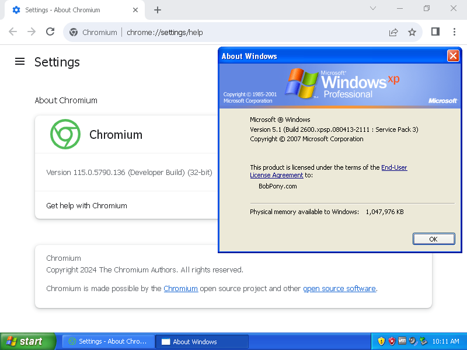Click Copyright 2024 The Chromium Authors text
This screenshot has width=467, height=350.
pyautogui.click(x=145, y=270)
